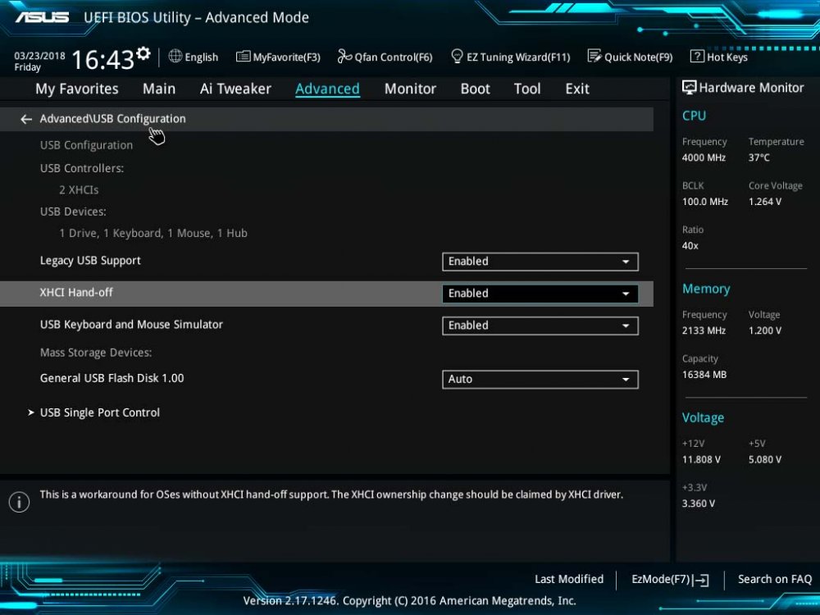
Task: Select USB Keyboard and Mouse Simulator label
Action: [131, 325]
